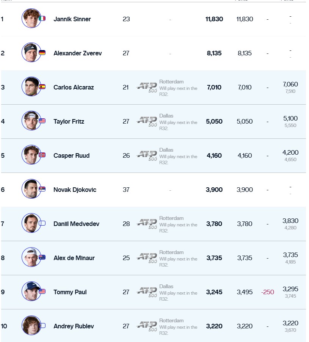The image size is (309, 342).
Task: Open Novak Djokovic's player profile link
Action: (x=75, y=190)
